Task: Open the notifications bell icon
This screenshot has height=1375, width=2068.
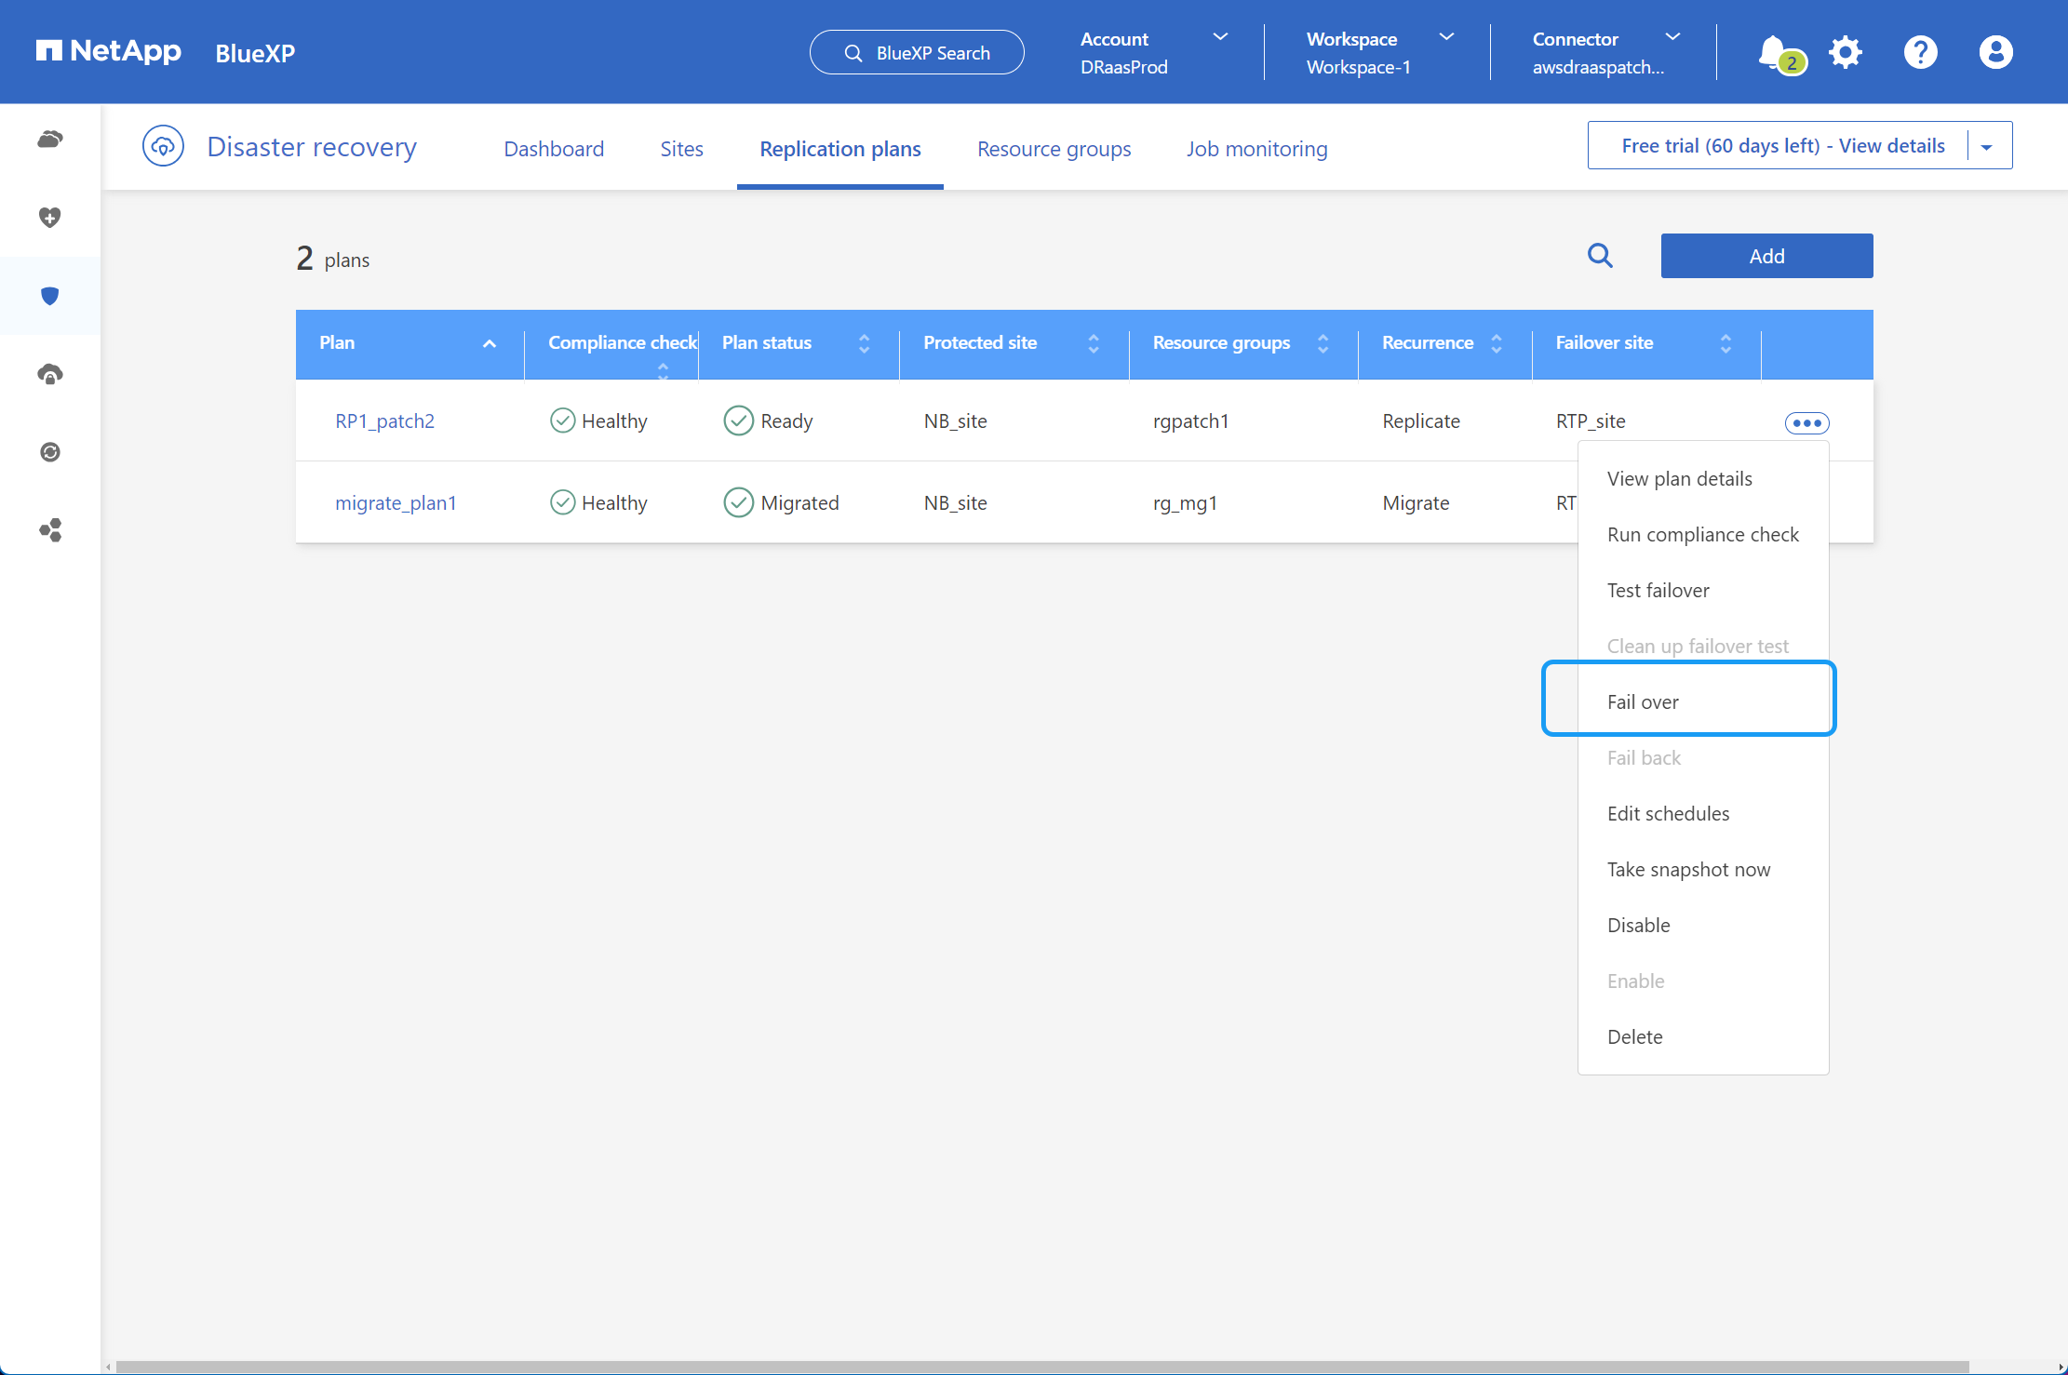Action: tap(1773, 50)
